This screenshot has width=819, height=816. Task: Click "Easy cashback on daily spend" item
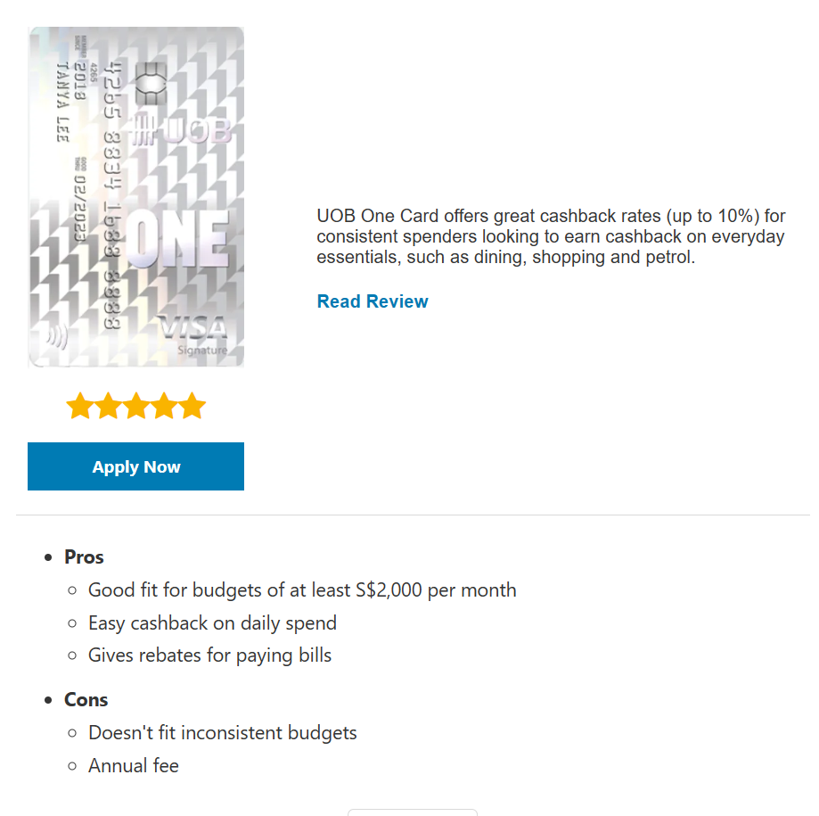(x=212, y=622)
